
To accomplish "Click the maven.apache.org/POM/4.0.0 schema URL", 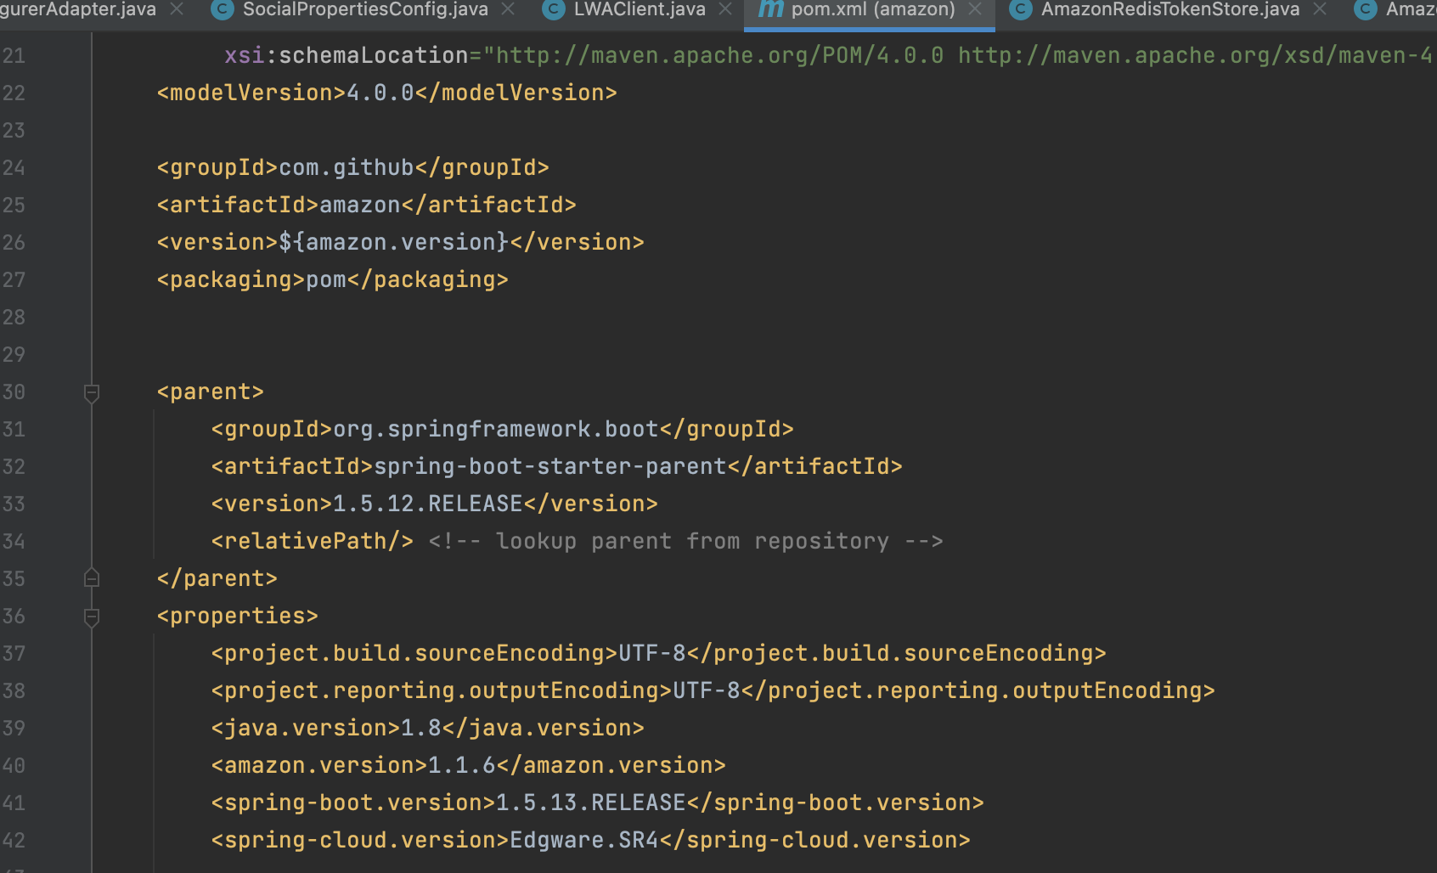I will tap(720, 55).
